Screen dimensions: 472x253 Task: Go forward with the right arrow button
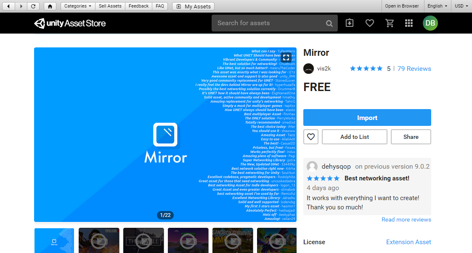[21, 6]
